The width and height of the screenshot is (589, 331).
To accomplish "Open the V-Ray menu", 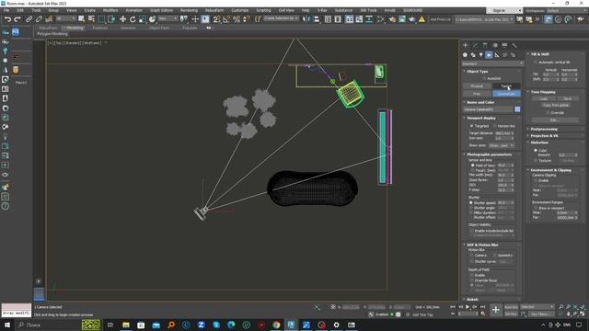I will click(322, 10).
